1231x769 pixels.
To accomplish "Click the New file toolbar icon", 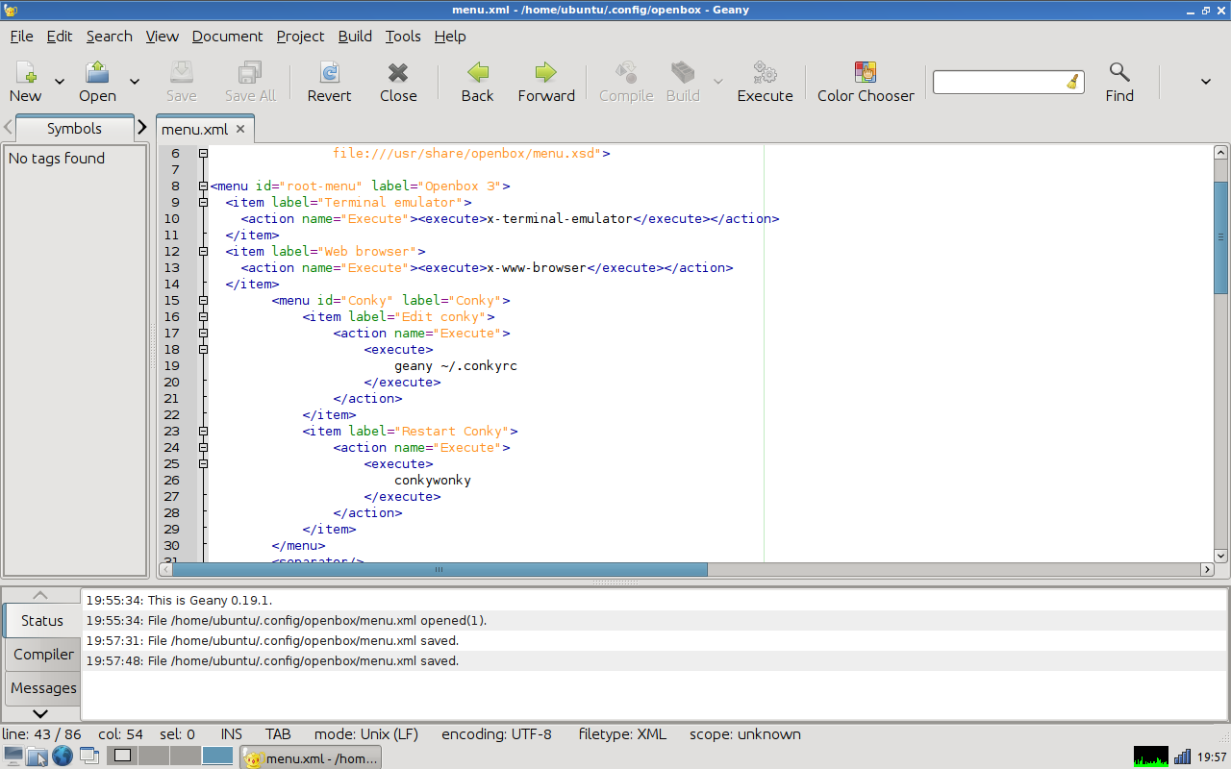I will point(26,74).
